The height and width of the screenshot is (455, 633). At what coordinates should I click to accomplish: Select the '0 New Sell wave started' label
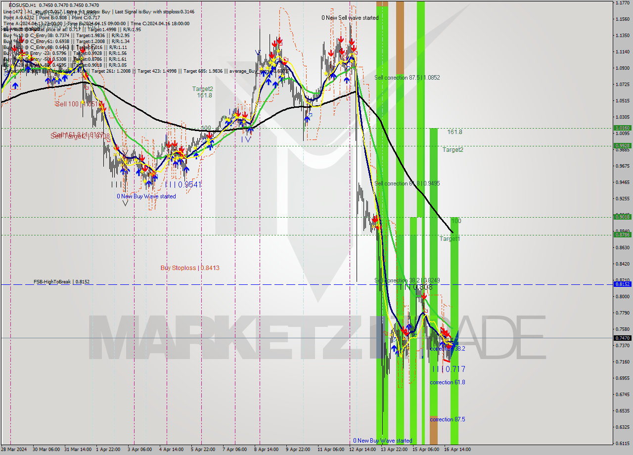(x=350, y=18)
